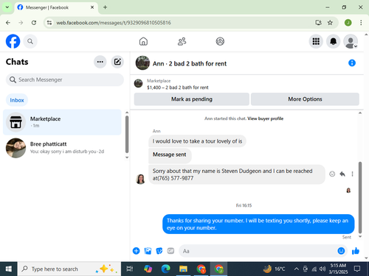Open the Facebook logo home link
Image resolution: width=369 pixels, height=276 pixels.
[x=13, y=41]
